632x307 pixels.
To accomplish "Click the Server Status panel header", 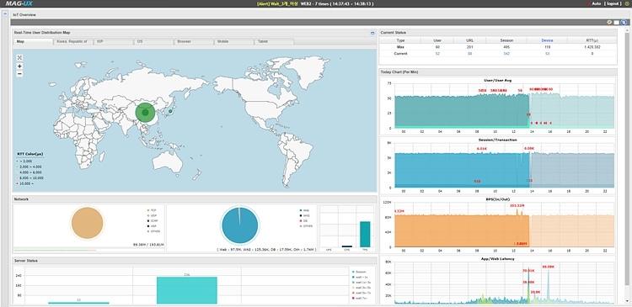I will point(195,261).
